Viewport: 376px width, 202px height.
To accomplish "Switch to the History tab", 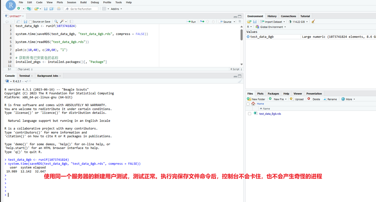I will point(272,16).
